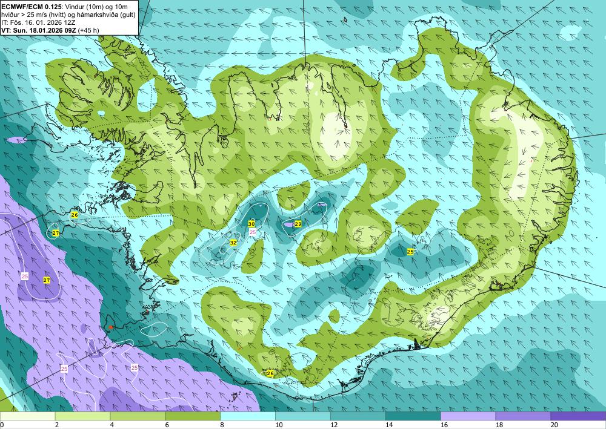Click the yellow 29 peak gust label
Screen dimensions: 606x429
(298, 224)
